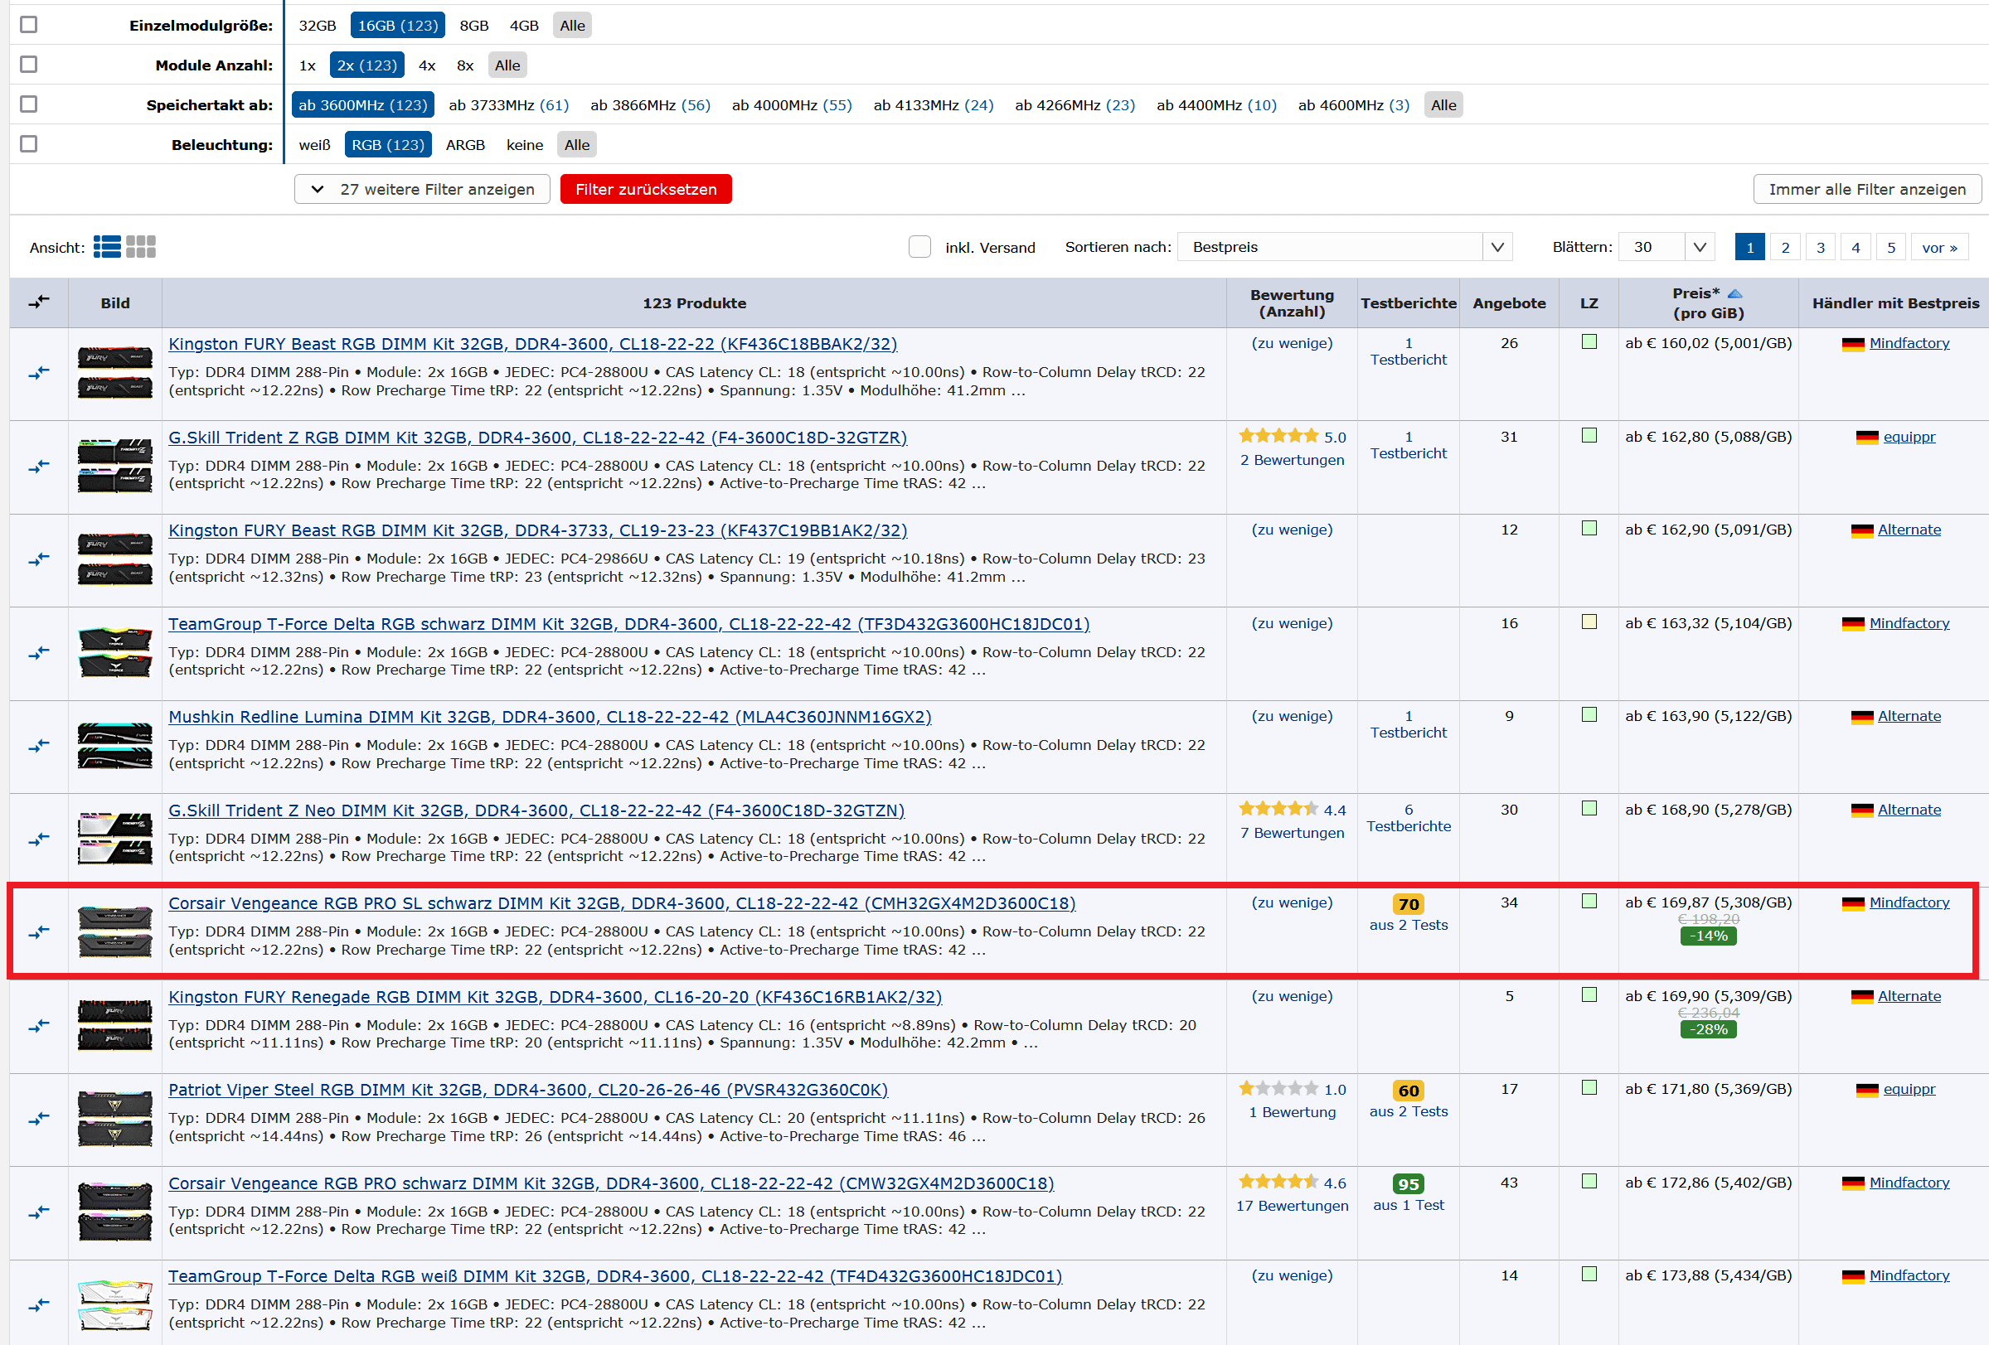The height and width of the screenshot is (1345, 1989).
Task: Open Mindfactory link for Corsair Vengeance SL
Action: [1909, 902]
